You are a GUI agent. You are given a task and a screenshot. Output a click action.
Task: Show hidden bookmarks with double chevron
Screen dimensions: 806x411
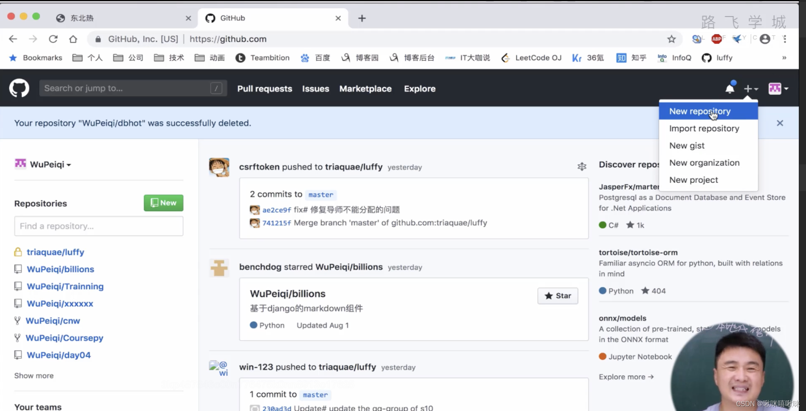[784, 58]
